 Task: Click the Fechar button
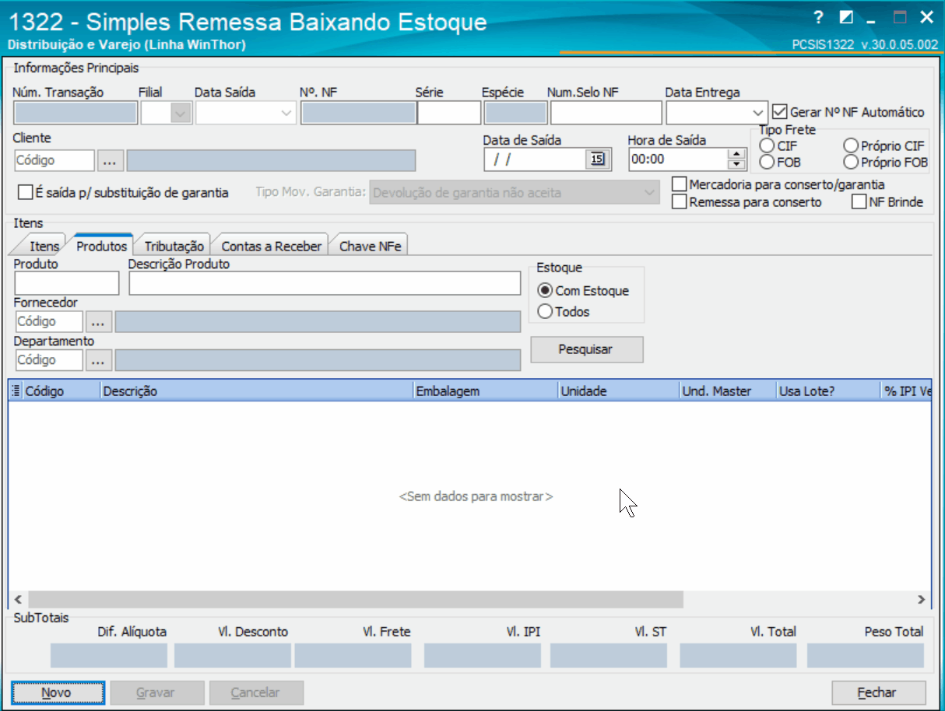878,692
